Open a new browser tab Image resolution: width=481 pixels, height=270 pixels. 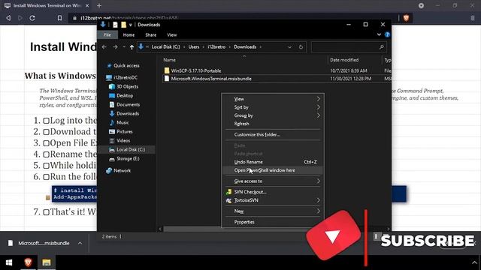pyautogui.click(x=99, y=5)
